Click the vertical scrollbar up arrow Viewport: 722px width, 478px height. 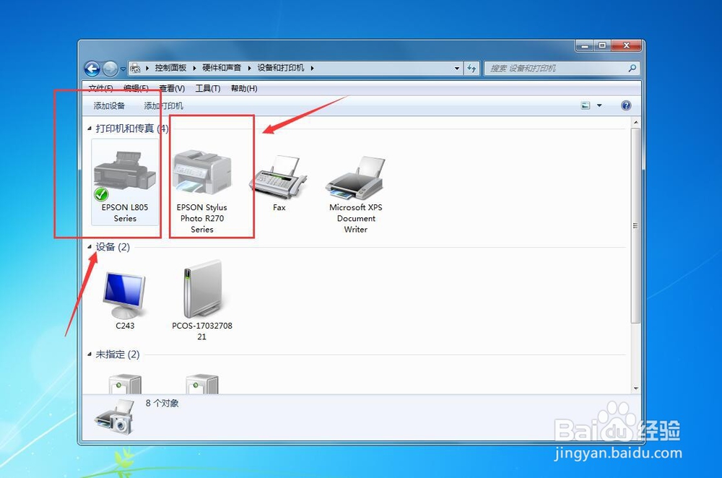pos(635,123)
